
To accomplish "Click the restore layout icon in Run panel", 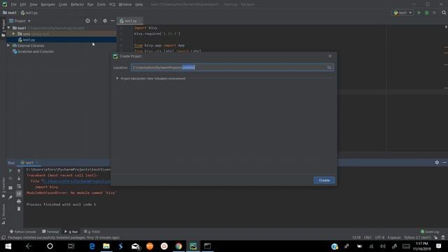I will click(x=10, y=188).
